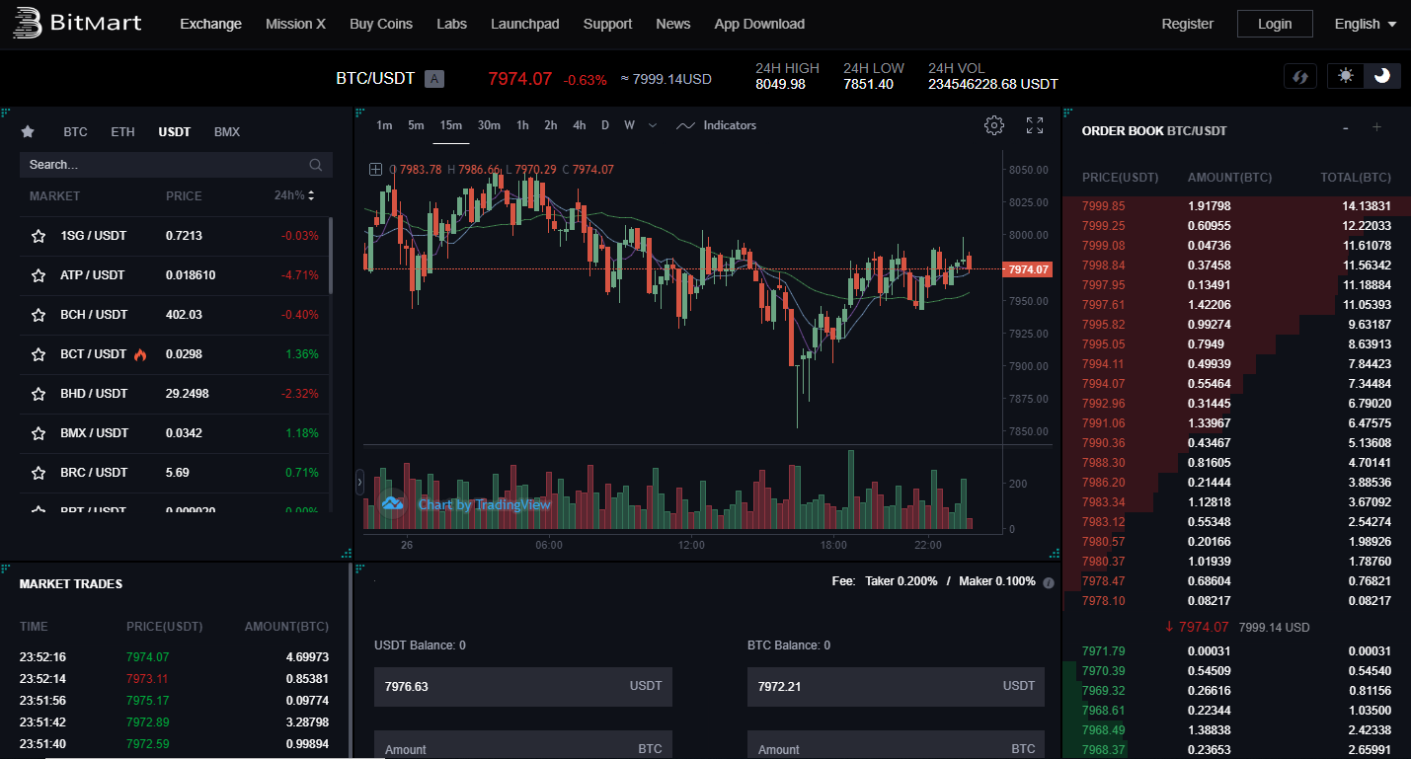Favorite the ATP / USDT pair star

point(39,275)
